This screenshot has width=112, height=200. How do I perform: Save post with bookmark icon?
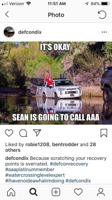pos(104,133)
